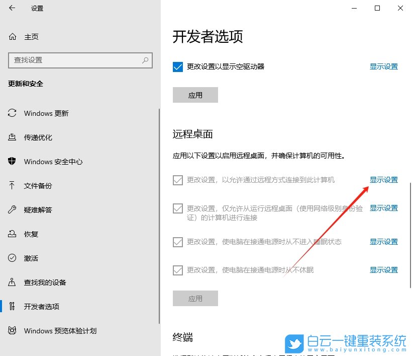Go back with the arrow button
The height and width of the screenshot is (356, 412).
[x=11, y=8]
